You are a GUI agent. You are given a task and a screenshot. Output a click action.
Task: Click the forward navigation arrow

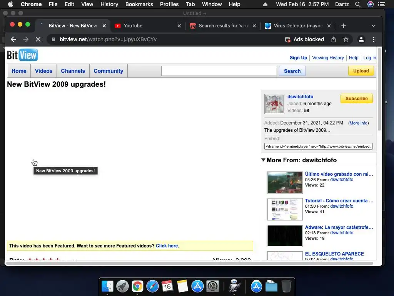click(26, 40)
